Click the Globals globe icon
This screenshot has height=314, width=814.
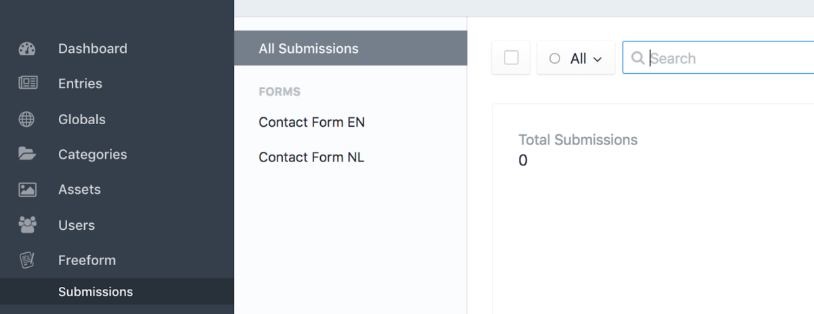[27, 119]
